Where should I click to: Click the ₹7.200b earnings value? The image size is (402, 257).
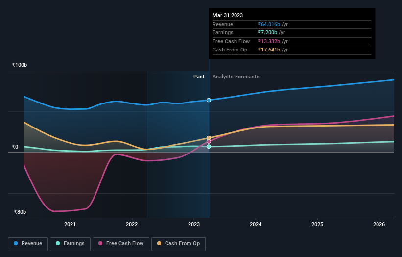[267, 32]
